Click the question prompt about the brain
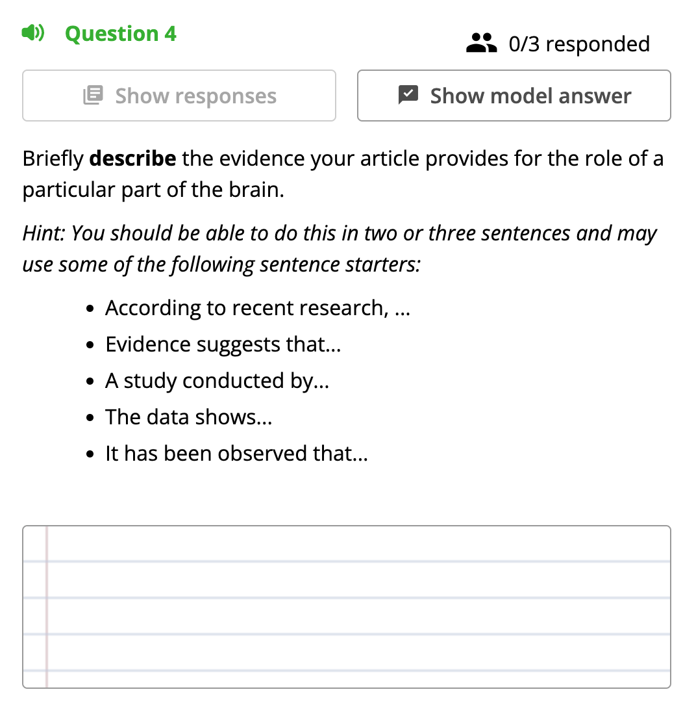This screenshot has width=683, height=707. point(343,174)
